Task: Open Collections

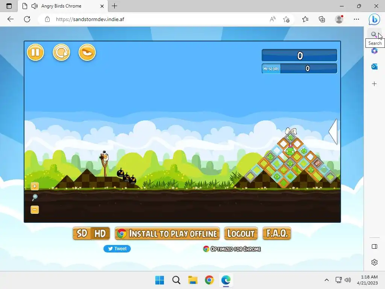Action: [322, 19]
